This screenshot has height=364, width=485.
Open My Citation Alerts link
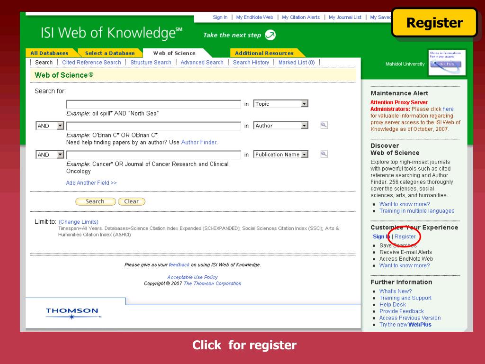[x=301, y=18]
